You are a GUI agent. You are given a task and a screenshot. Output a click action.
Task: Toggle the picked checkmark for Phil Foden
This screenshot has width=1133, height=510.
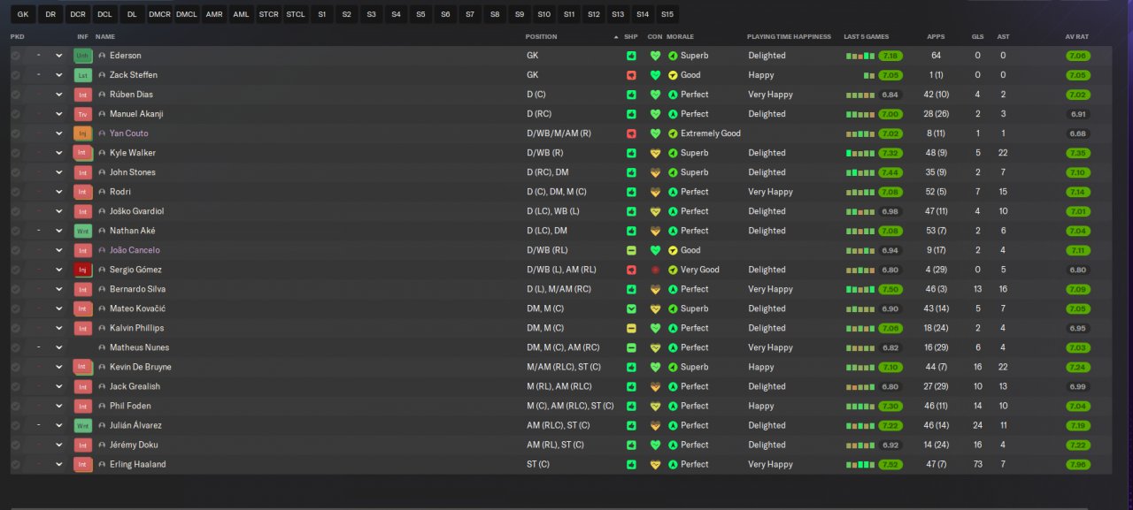15,406
